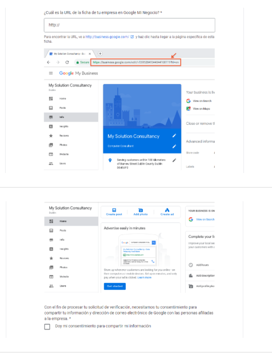Click the Website icon in the first sidebar

coord(51,154)
